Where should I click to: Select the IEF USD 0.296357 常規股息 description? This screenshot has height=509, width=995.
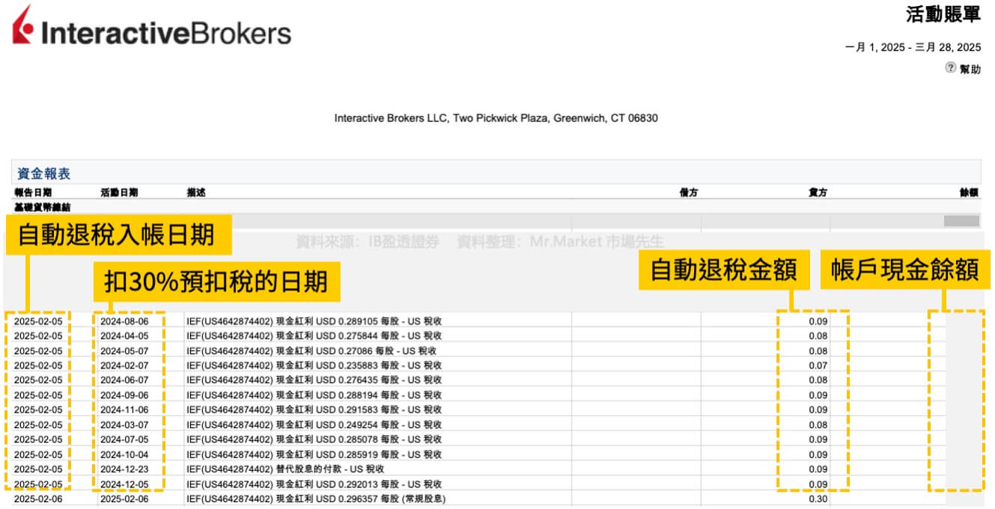click(x=316, y=499)
